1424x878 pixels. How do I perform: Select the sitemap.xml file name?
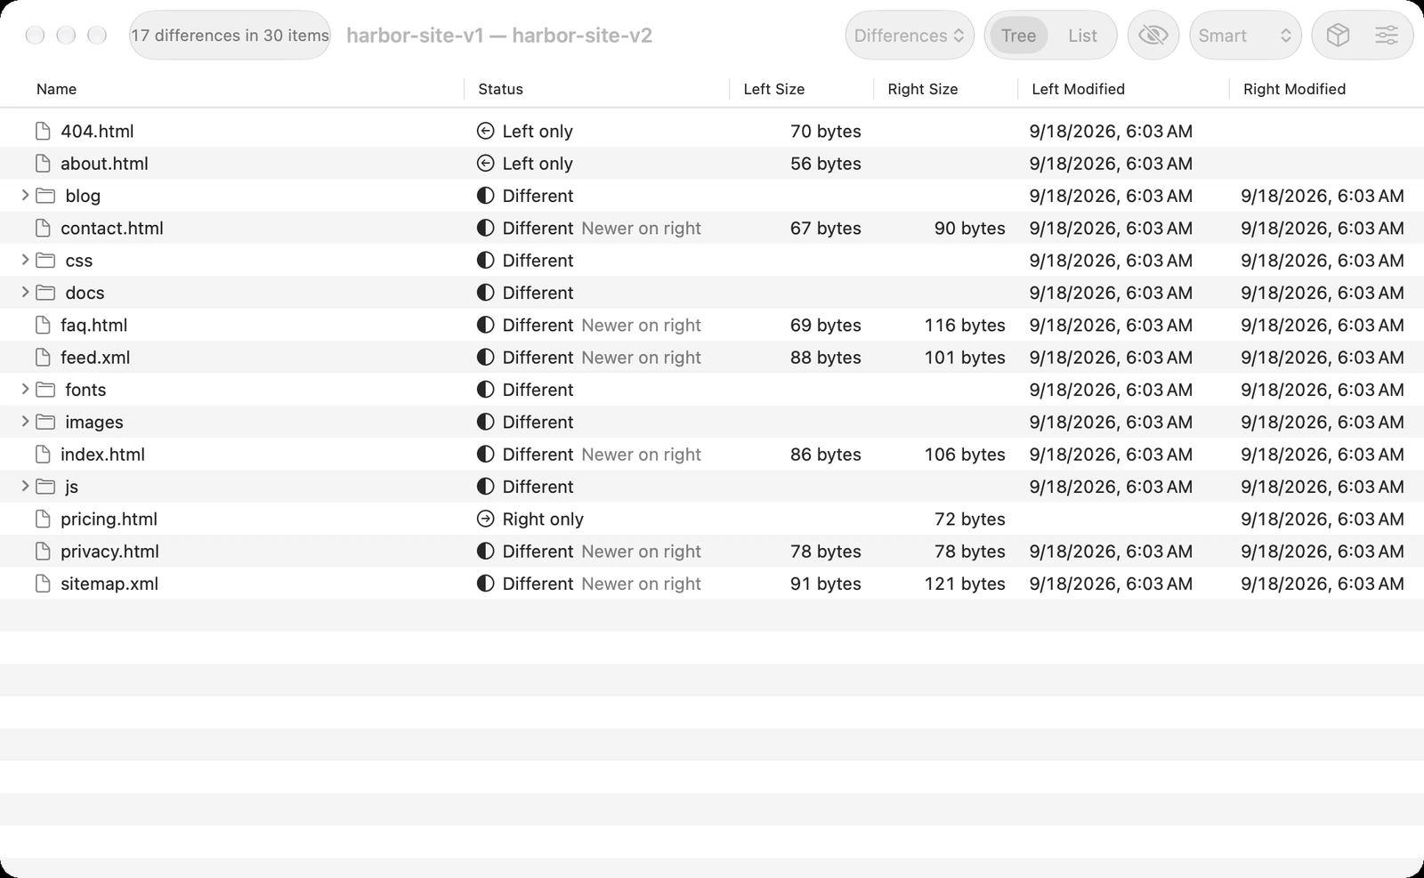point(109,584)
